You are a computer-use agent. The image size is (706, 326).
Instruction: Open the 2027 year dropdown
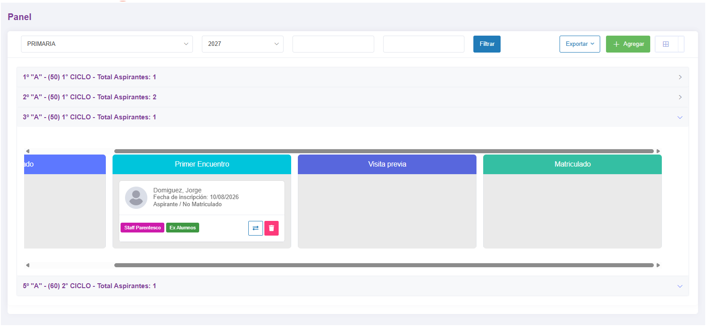242,44
